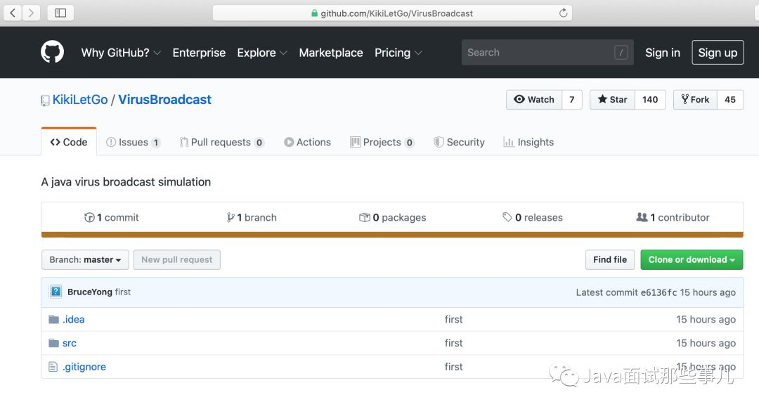Click the 'first' commit message beside BruceYong

(123, 292)
